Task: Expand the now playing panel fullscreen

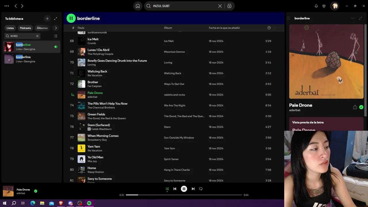Action: click(361, 18)
